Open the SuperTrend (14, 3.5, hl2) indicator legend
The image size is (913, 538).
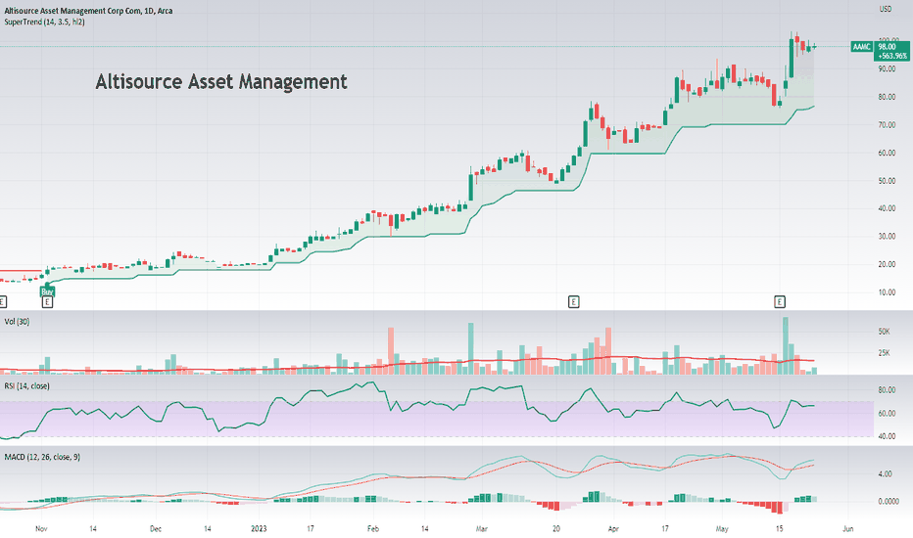[44, 22]
